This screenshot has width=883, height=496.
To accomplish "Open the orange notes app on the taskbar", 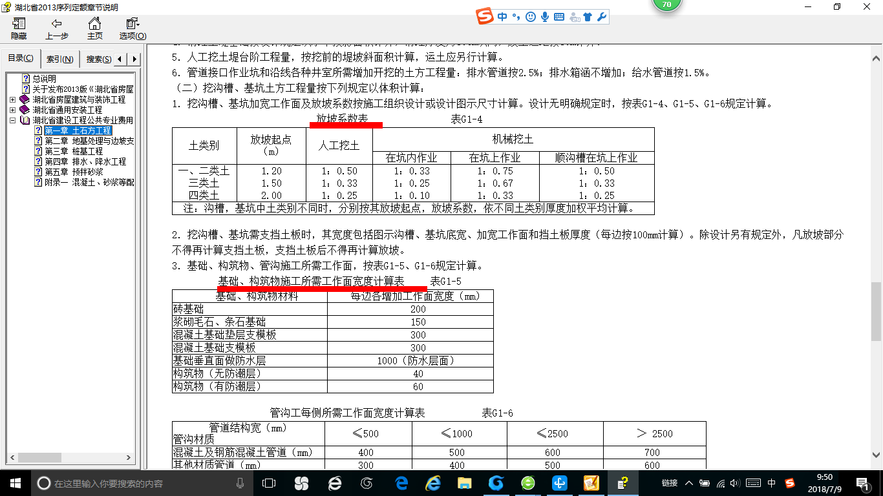I will (x=591, y=482).
